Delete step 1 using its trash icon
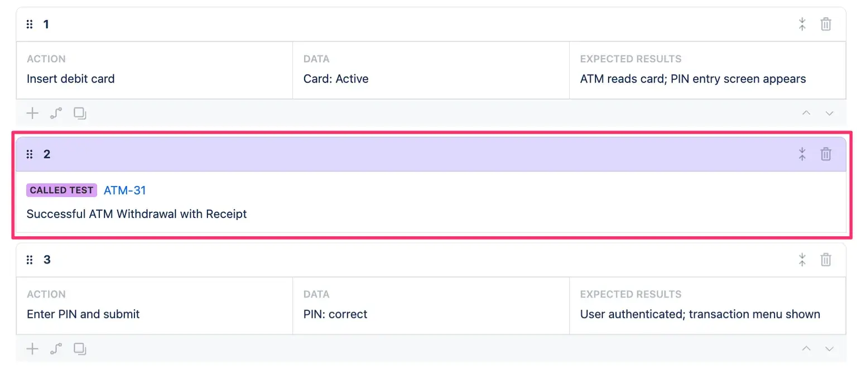Viewport: 857px width, 371px height. point(826,24)
